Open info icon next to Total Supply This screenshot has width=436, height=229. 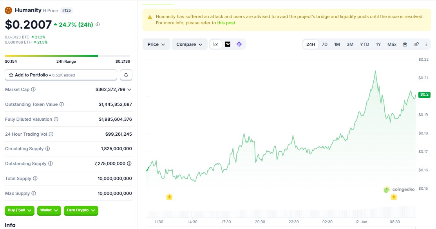35,178
